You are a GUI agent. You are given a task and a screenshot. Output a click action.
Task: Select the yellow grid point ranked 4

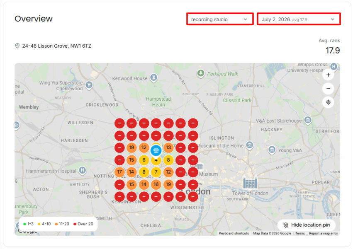[x=156, y=161]
